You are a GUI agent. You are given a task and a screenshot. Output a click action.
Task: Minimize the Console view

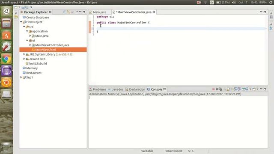click(261, 89)
